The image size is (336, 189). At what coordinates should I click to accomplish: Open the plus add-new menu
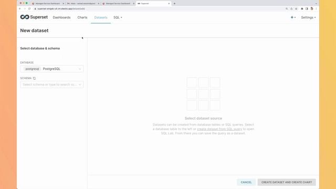point(293,17)
